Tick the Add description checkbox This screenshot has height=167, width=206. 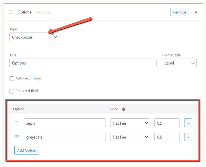pyautogui.click(x=12, y=79)
